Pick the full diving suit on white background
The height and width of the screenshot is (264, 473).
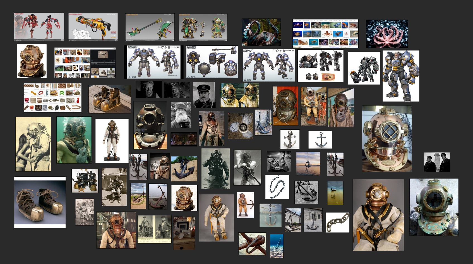pyautogui.click(x=112, y=141)
